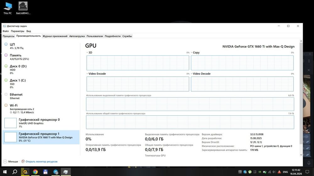Switch to the Процессы tab

[8, 36]
